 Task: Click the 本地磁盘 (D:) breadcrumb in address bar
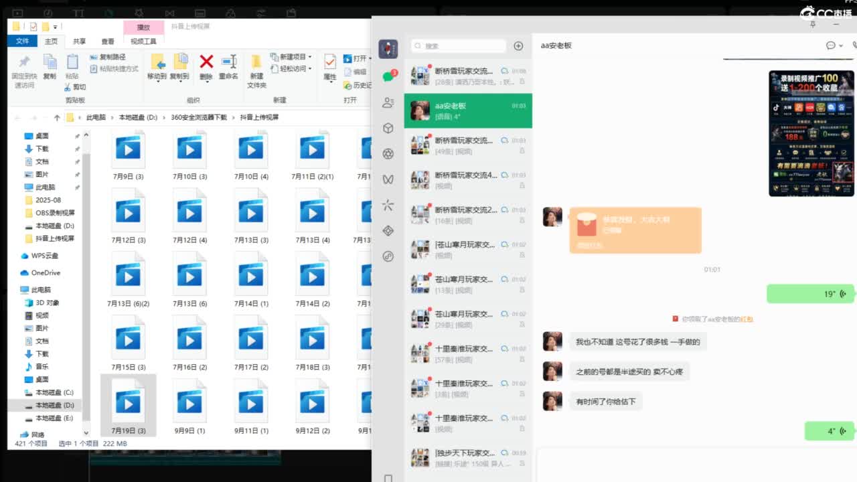(x=138, y=117)
